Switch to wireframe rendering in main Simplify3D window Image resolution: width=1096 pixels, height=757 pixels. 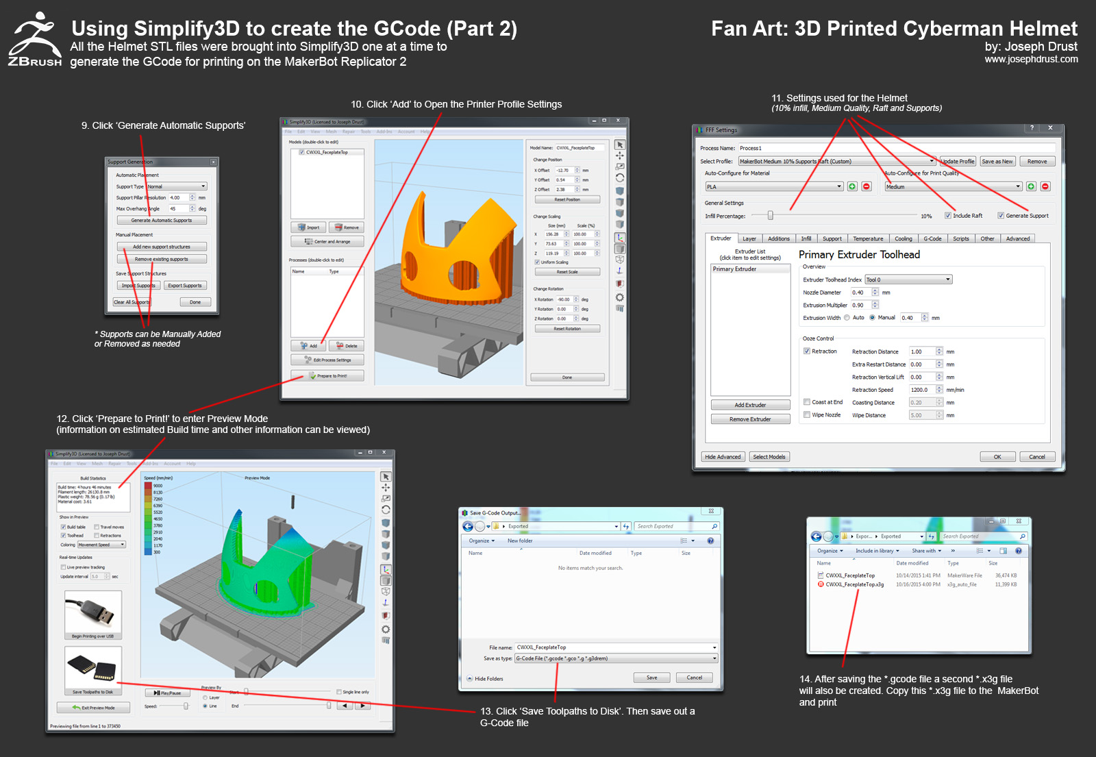(619, 260)
